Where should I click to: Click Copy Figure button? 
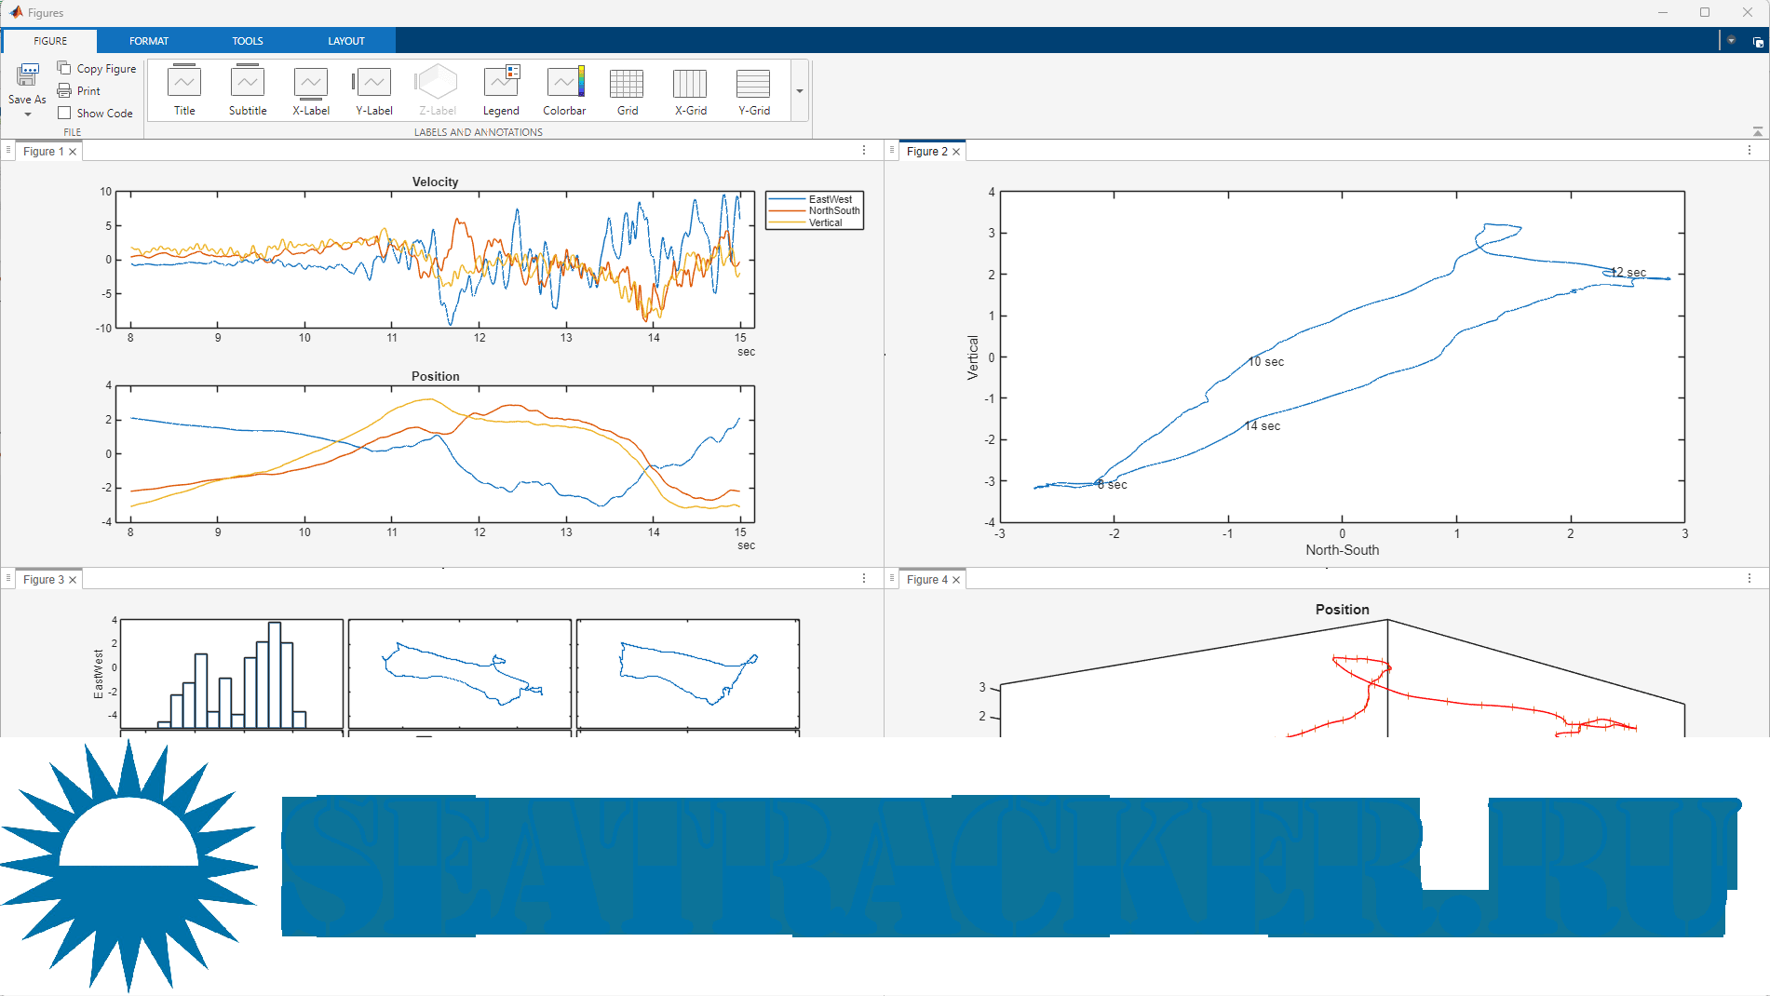pos(97,68)
